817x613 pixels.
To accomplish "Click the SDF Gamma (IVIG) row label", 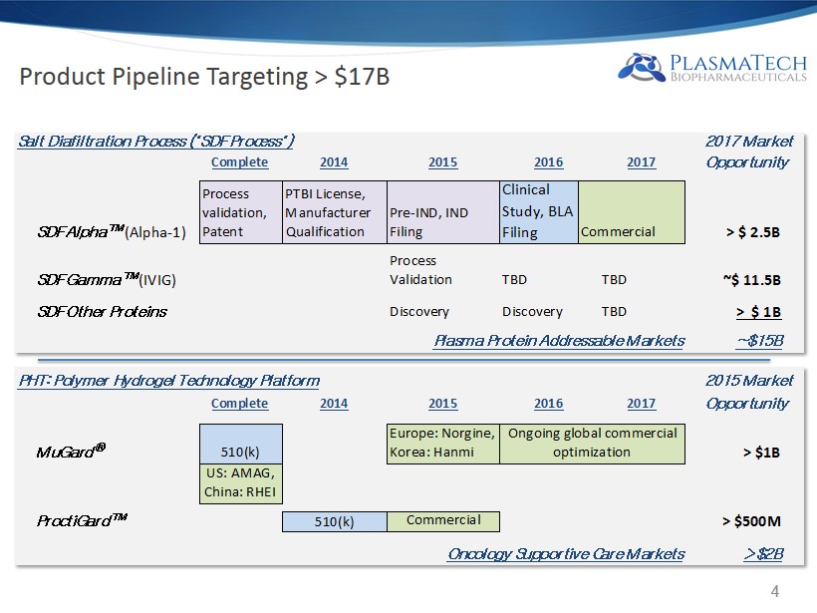I will (x=106, y=280).
